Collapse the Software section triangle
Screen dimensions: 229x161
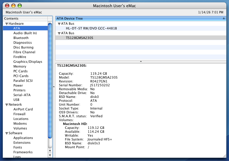coord(7,133)
